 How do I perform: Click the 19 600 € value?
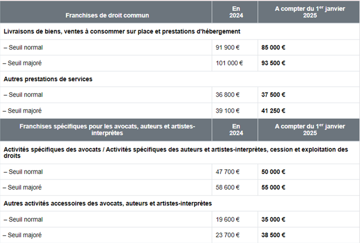tap(228, 219)
